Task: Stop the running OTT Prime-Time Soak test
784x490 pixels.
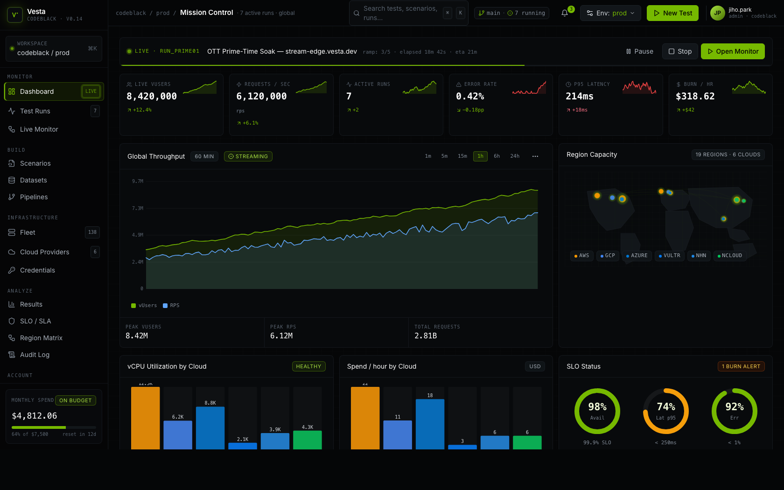Action: pos(680,51)
